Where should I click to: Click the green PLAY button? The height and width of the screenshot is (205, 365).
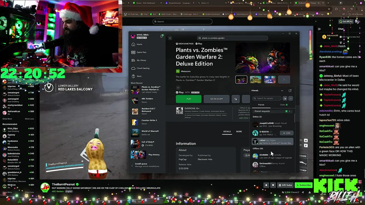point(188,99)
